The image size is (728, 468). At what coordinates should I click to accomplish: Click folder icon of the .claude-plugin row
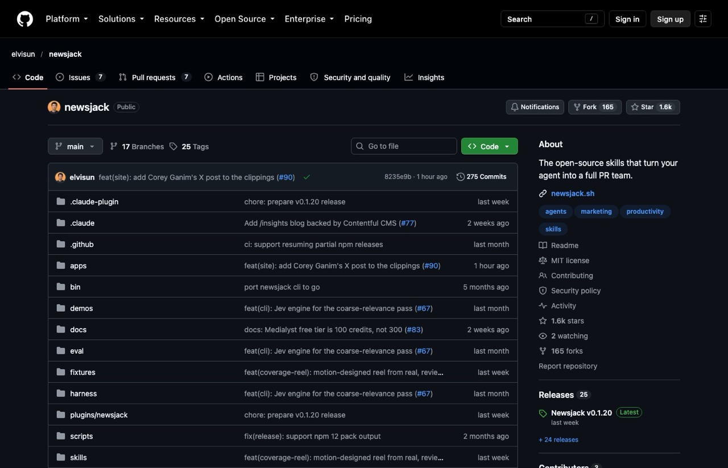61,202
